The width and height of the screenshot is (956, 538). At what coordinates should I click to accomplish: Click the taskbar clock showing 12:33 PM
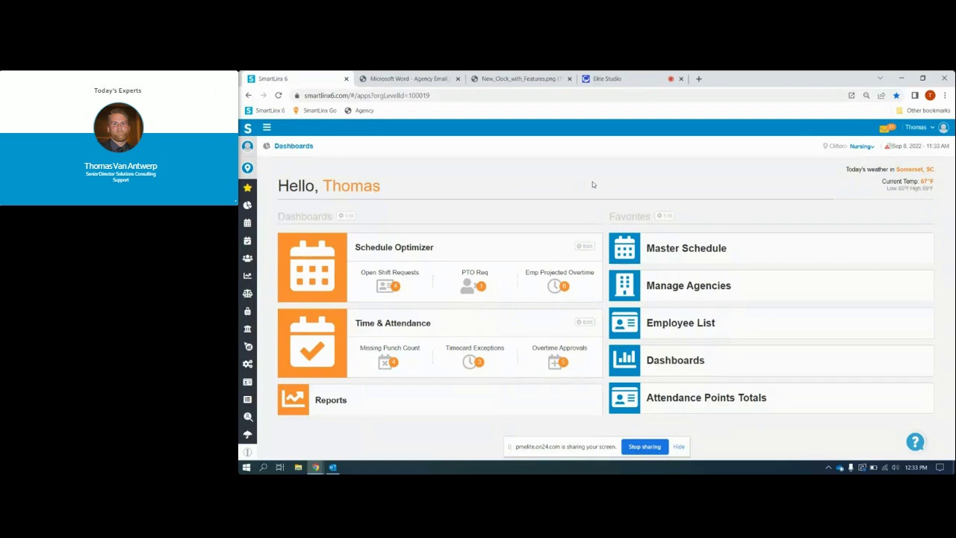click(x=916, y=468)
